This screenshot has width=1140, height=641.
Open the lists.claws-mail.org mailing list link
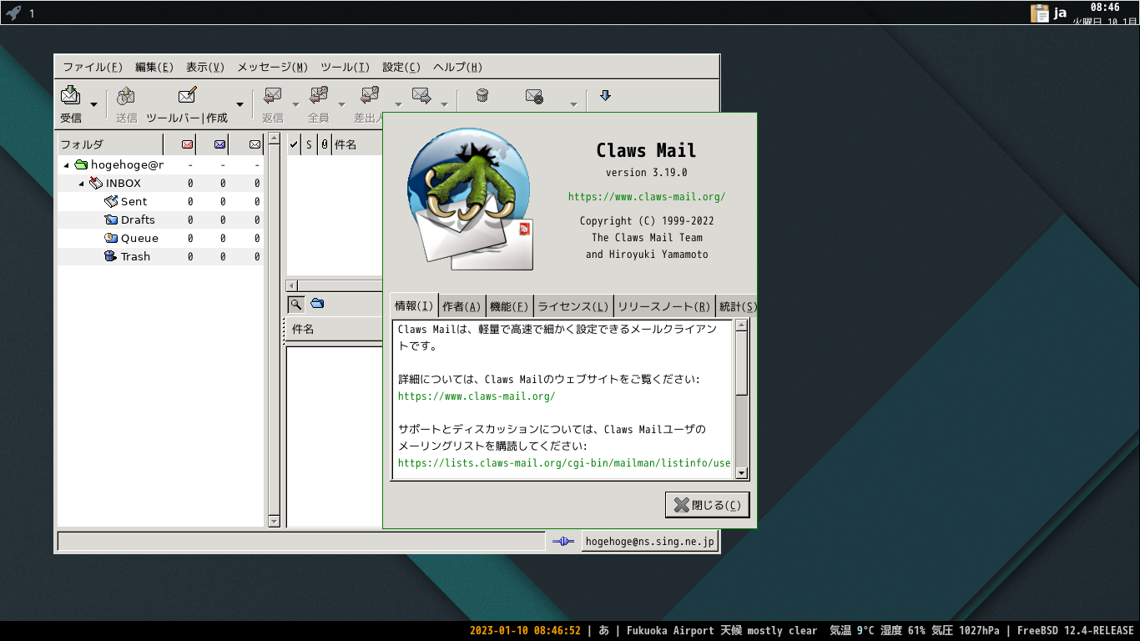[x=564, y=463]
